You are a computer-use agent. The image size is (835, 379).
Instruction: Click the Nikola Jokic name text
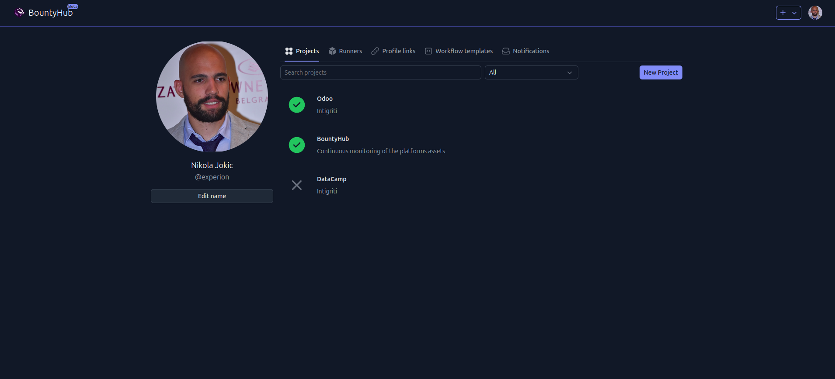pyautogui.click(x=212, y=165)
